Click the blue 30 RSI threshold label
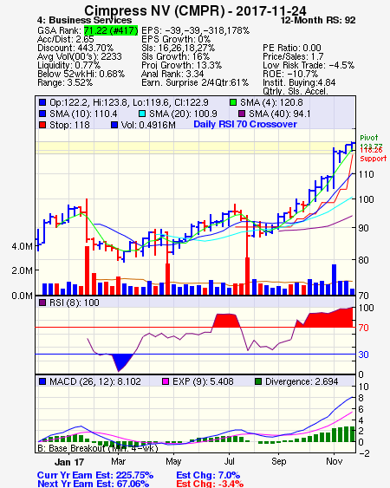This screenshot has height=488, width=390. tap(363, 355)
